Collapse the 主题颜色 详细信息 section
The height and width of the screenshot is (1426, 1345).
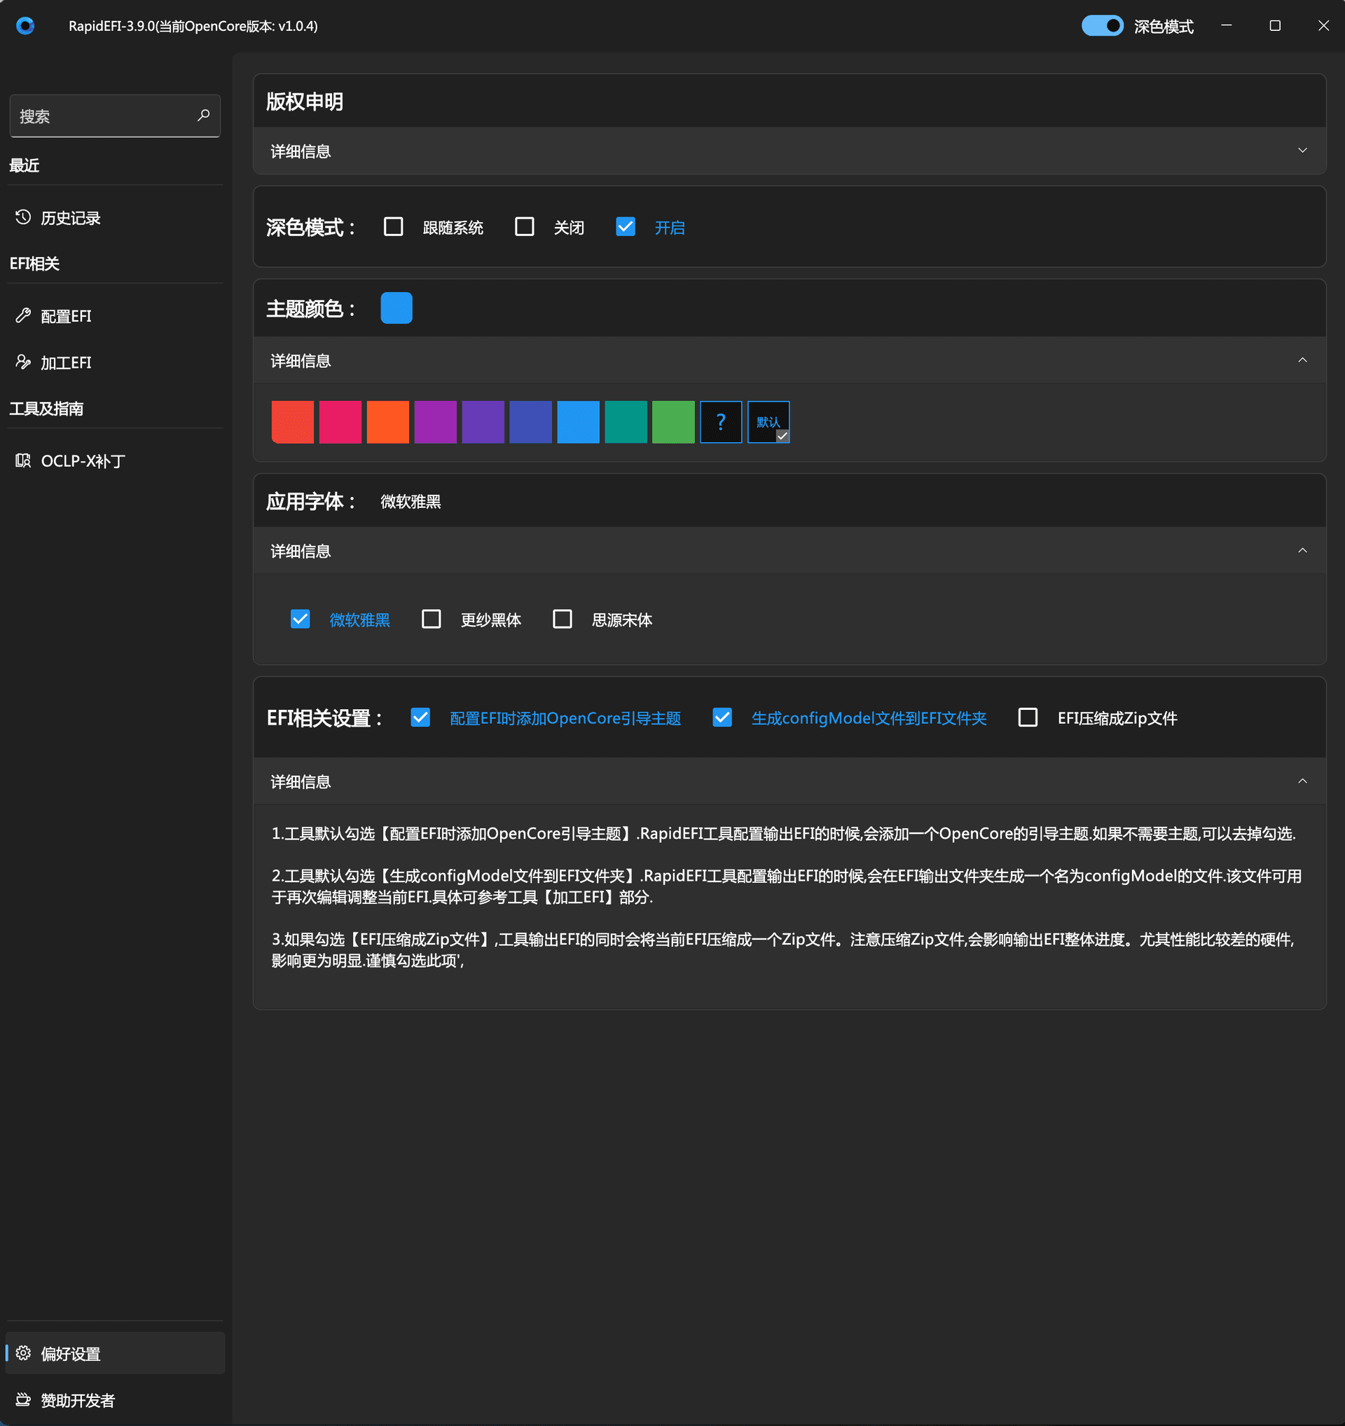1302,360
